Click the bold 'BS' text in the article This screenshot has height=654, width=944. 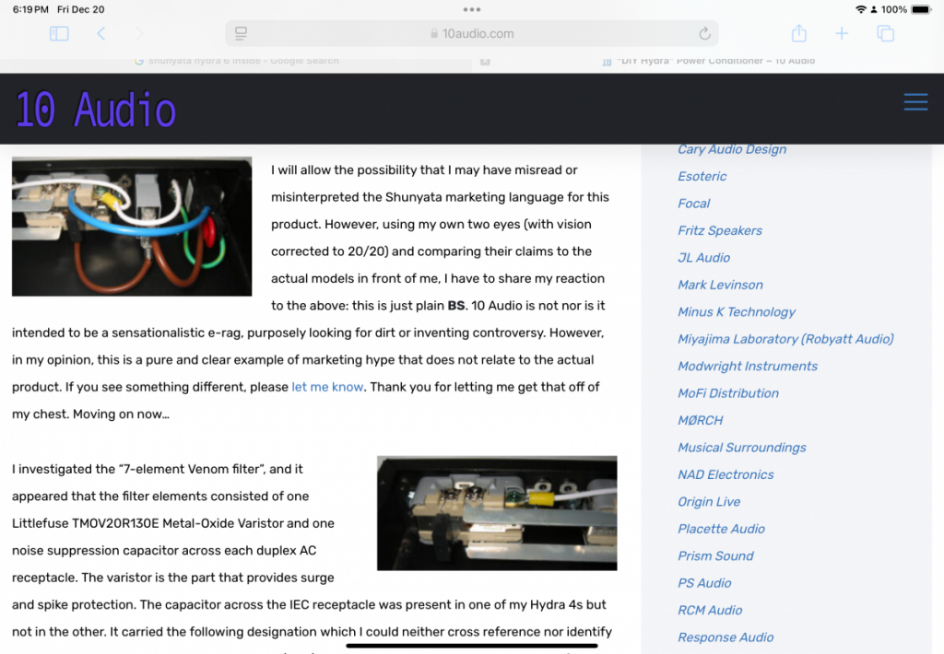click(455, 306)
